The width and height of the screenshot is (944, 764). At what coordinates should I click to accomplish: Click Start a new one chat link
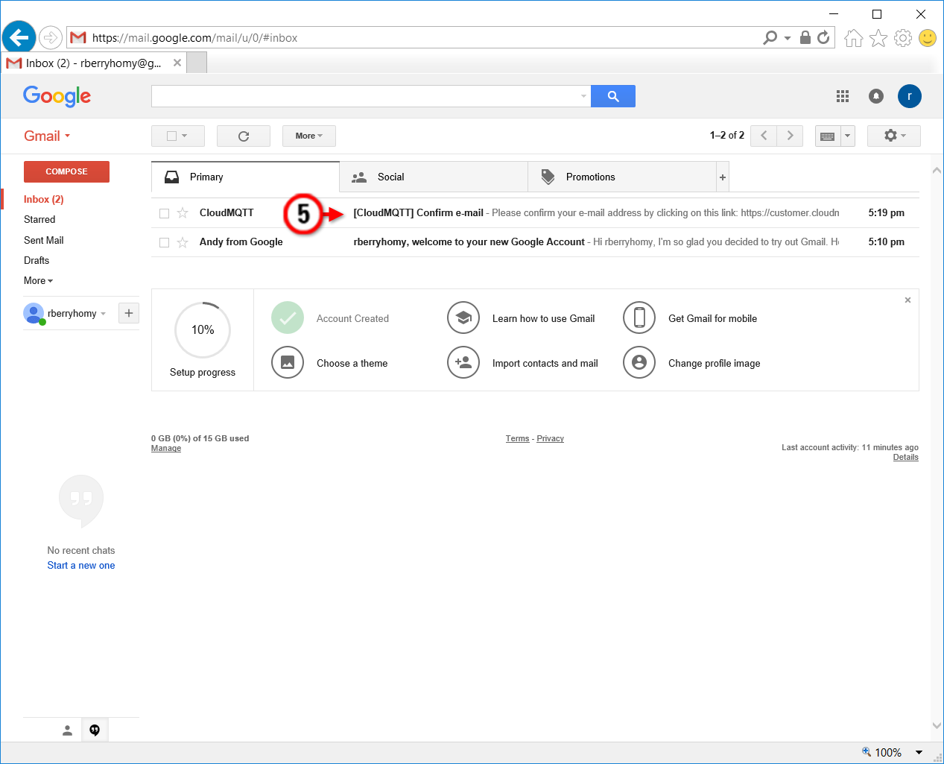81,566
